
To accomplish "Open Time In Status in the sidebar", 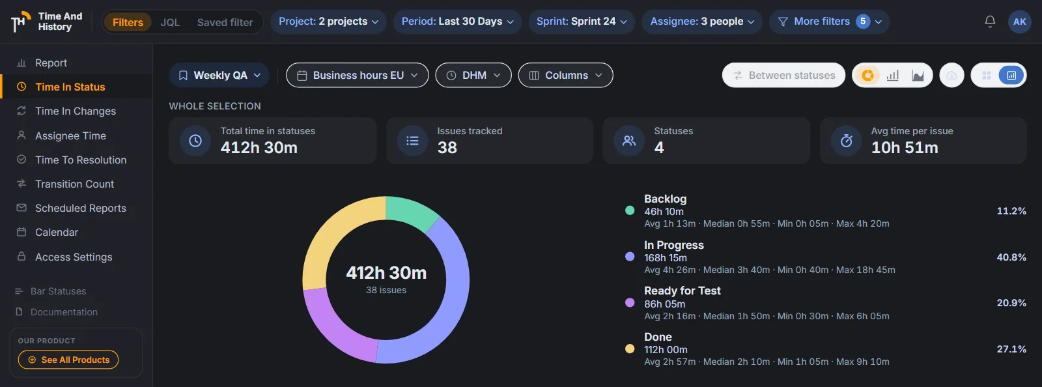I will 76,87.
